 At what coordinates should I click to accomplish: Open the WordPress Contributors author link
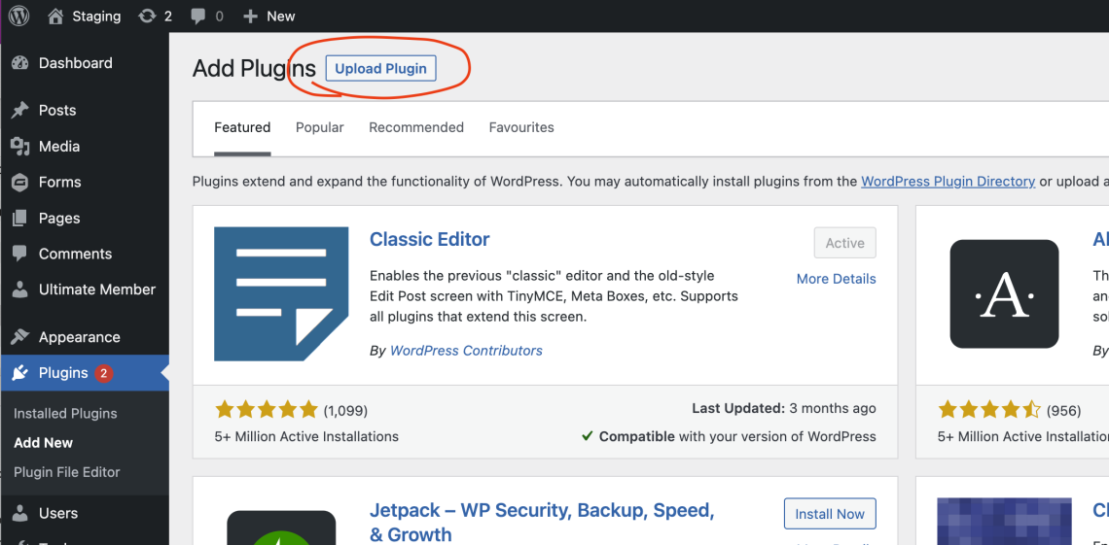click(466, 351)
